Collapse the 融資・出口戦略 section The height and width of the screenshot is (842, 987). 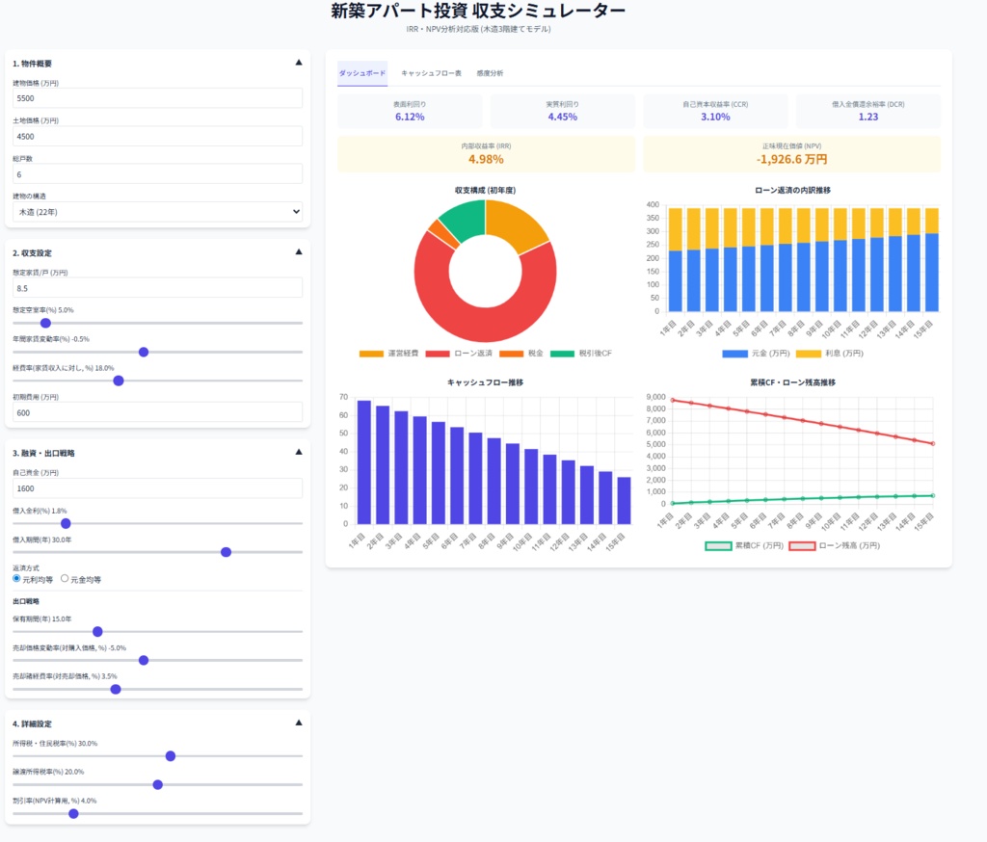pyautogui.click(x=297, y=453)
